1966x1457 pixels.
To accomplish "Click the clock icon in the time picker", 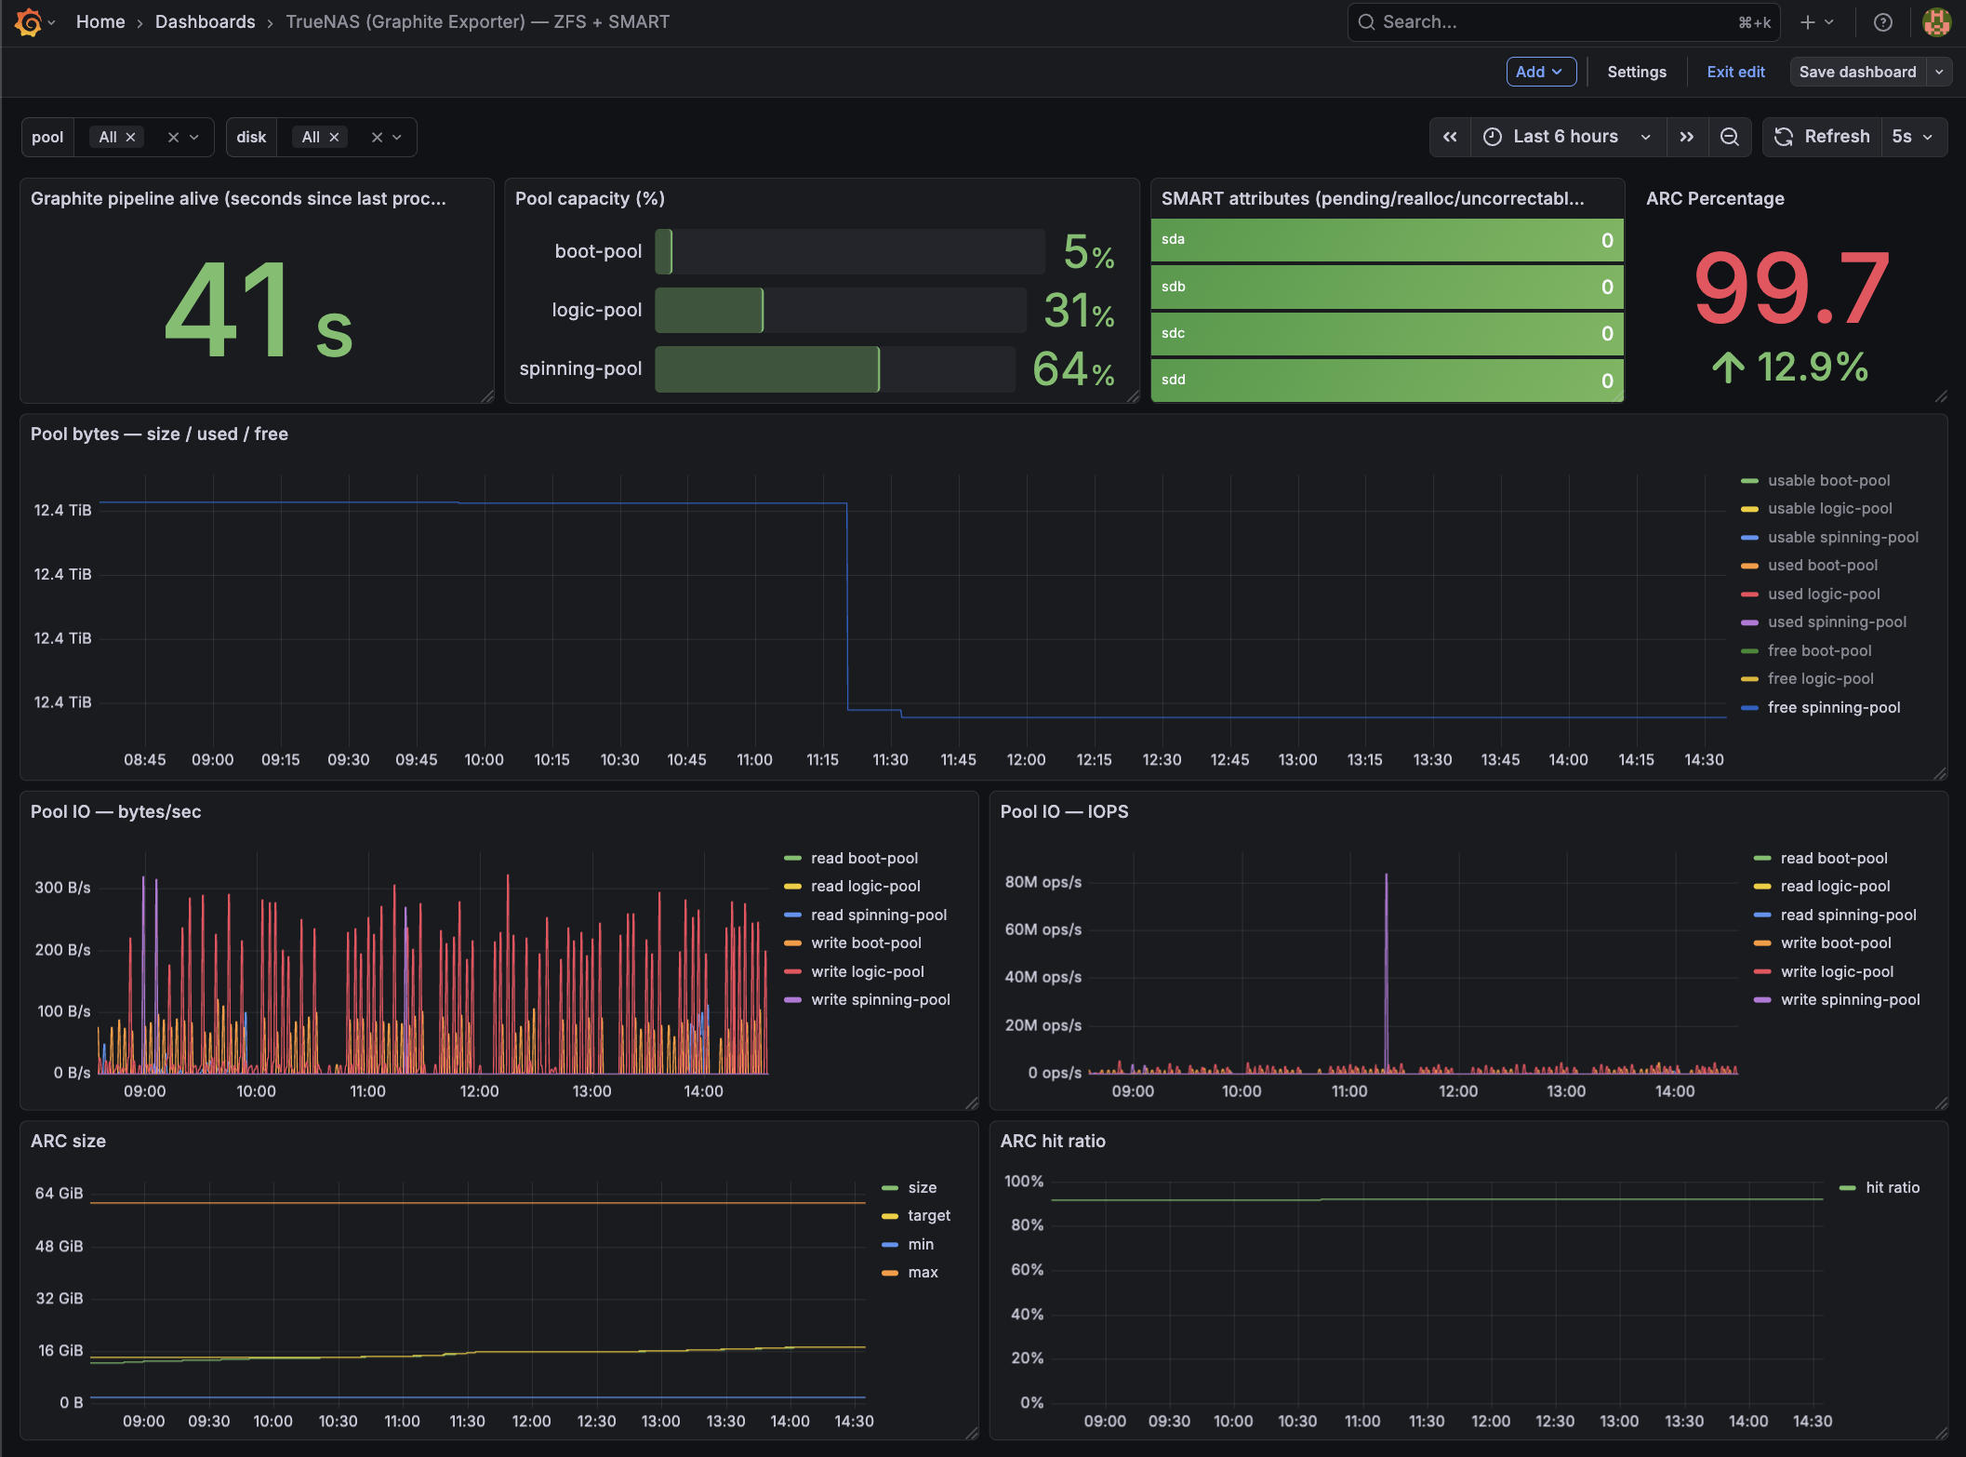I will click(x=1492, y=137).
